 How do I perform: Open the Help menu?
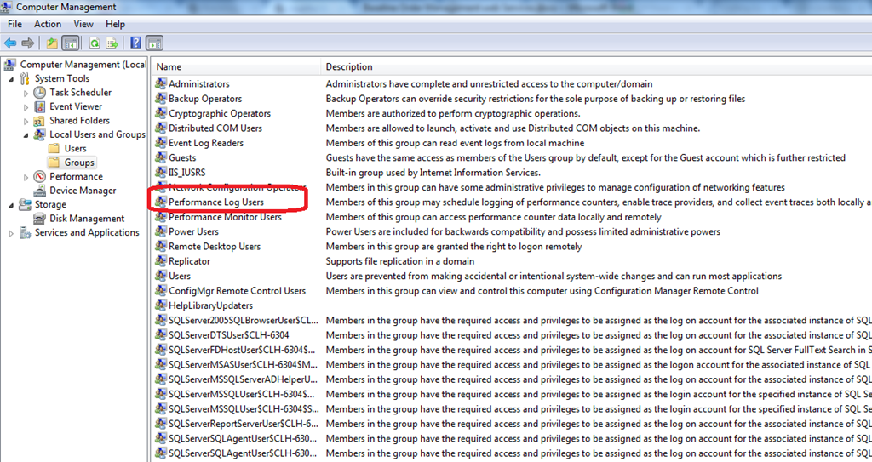coord(115,24)
